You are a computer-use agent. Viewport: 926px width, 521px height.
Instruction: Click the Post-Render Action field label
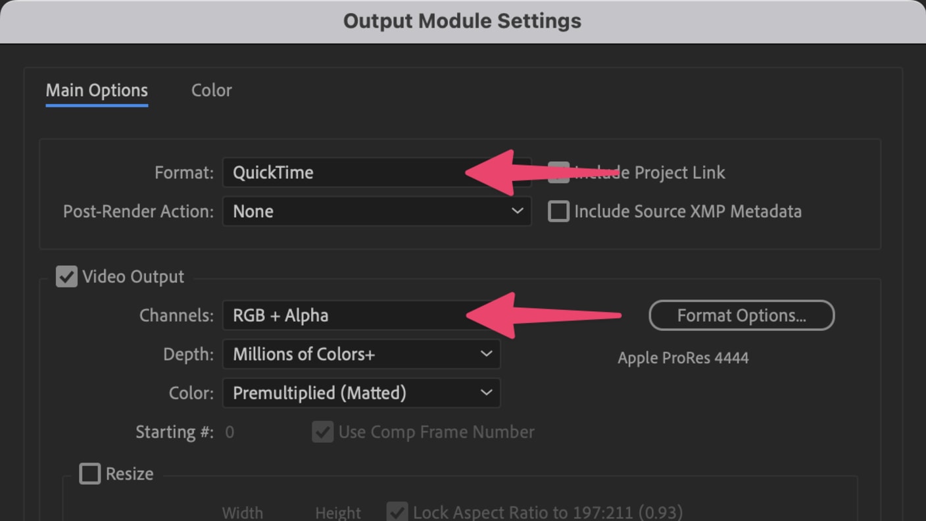click(138, 211)
